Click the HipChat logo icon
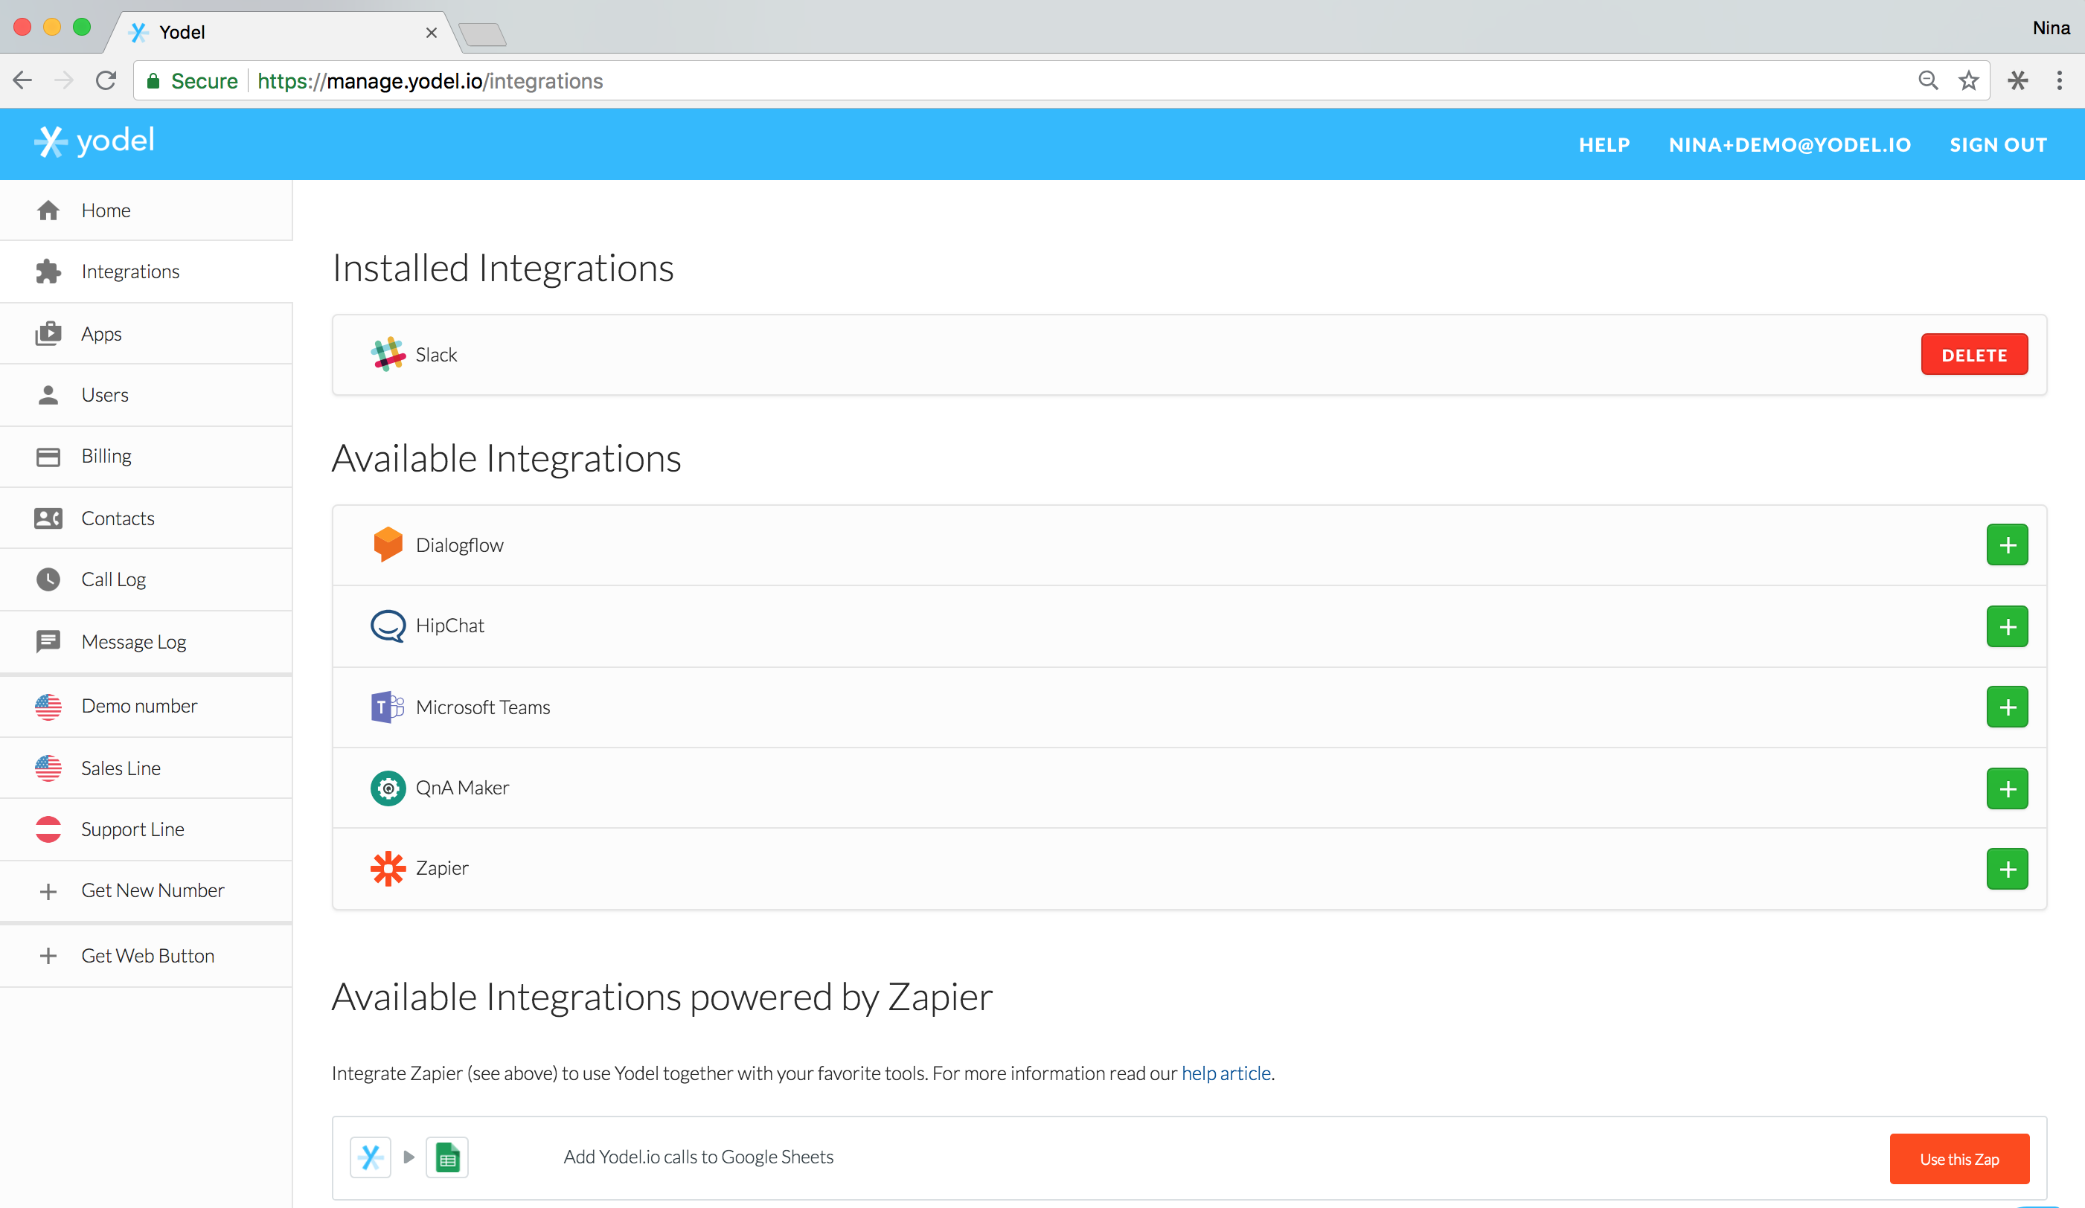Screen dimensions: 2085x1208 coord(388,626)
